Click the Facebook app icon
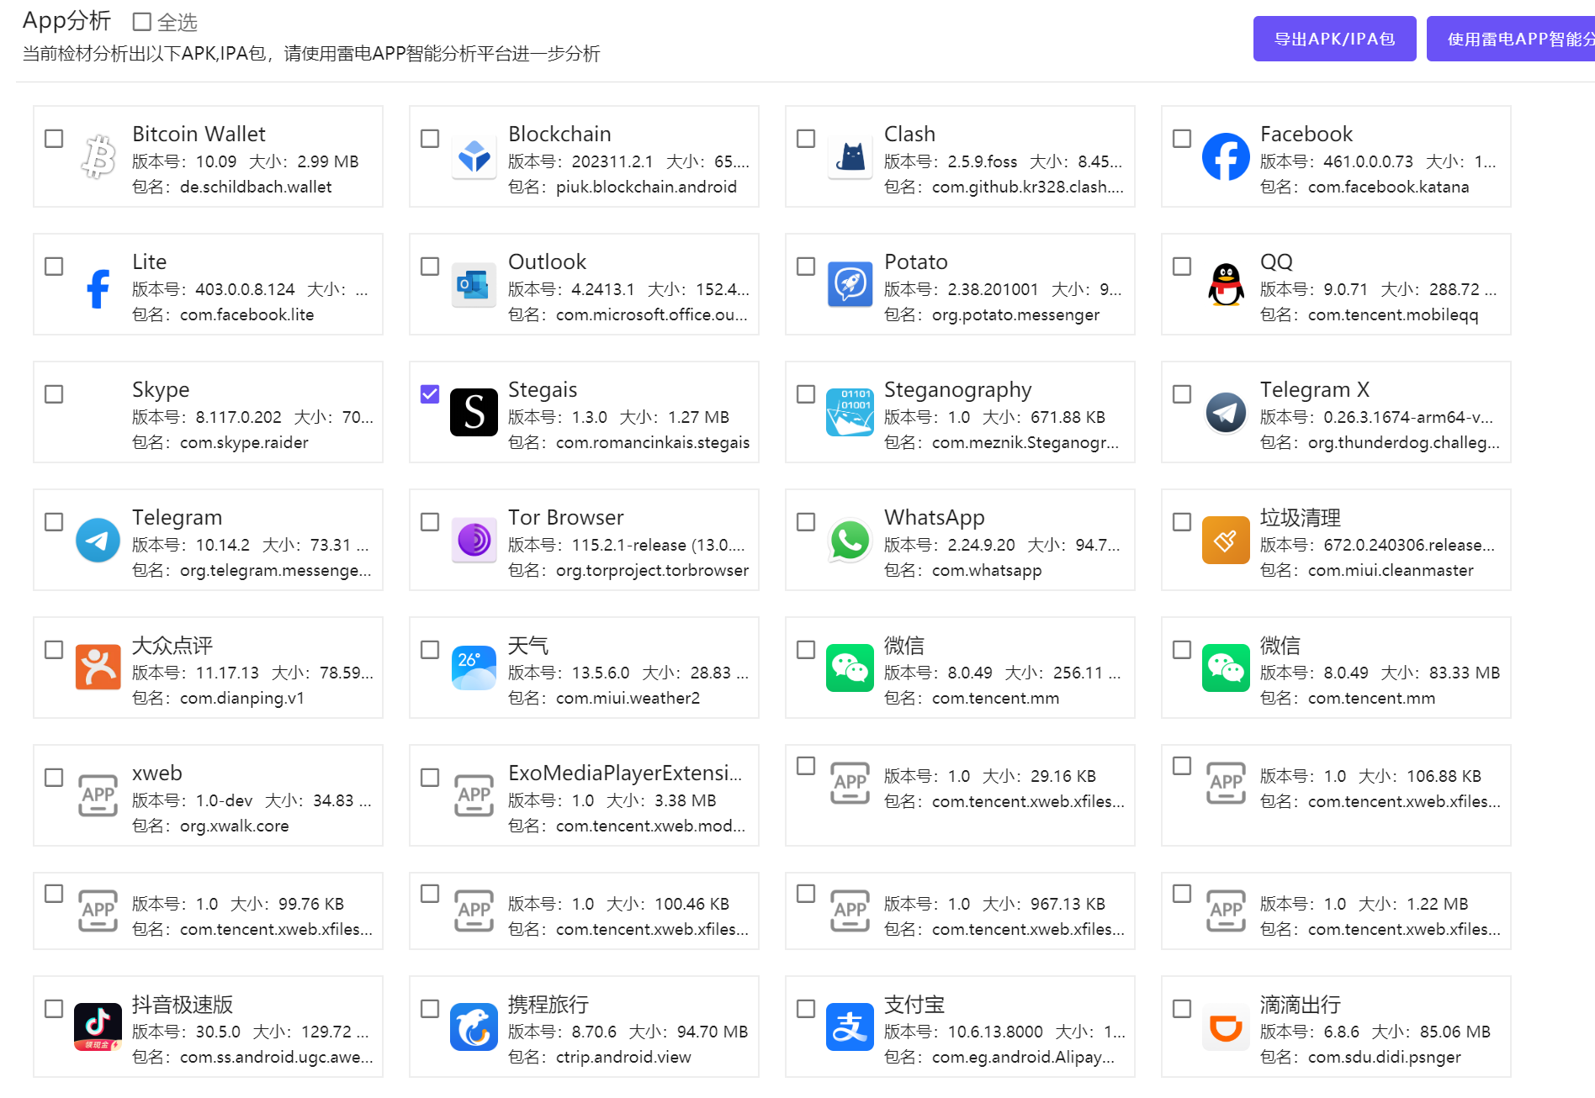This screenshot has height=1098, width=1595. click(1226, 157)
